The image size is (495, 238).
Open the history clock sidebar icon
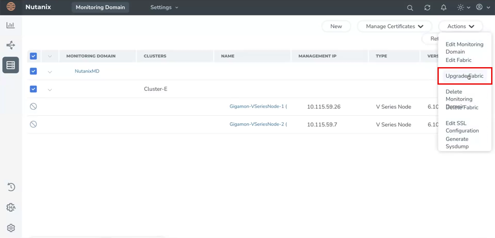coord(11,187)
